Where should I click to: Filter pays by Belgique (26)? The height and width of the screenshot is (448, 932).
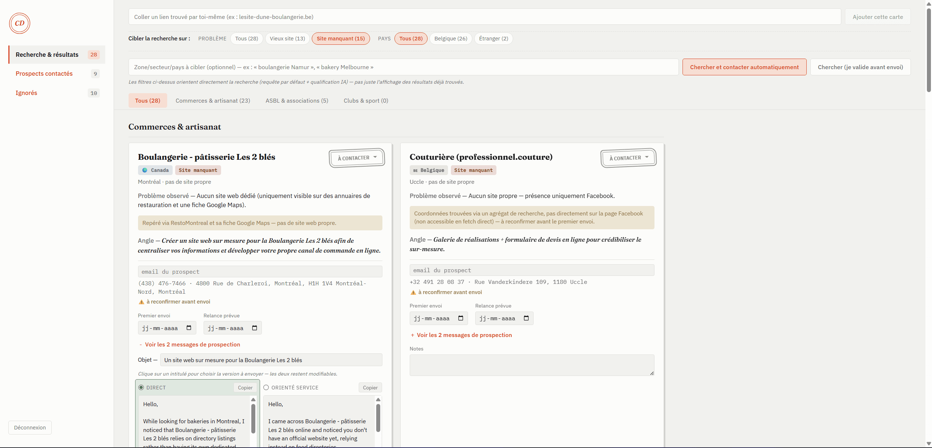[451, 39]
